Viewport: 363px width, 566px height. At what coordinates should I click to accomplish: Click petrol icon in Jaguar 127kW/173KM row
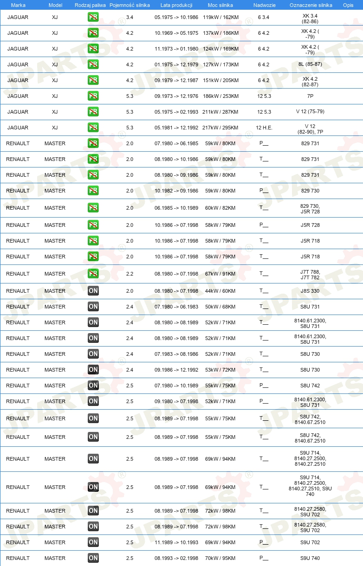(93, 64)
